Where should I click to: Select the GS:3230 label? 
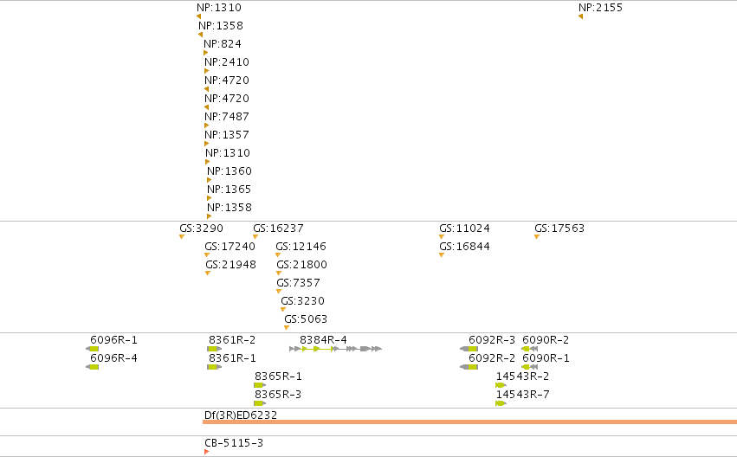(303, 301)
